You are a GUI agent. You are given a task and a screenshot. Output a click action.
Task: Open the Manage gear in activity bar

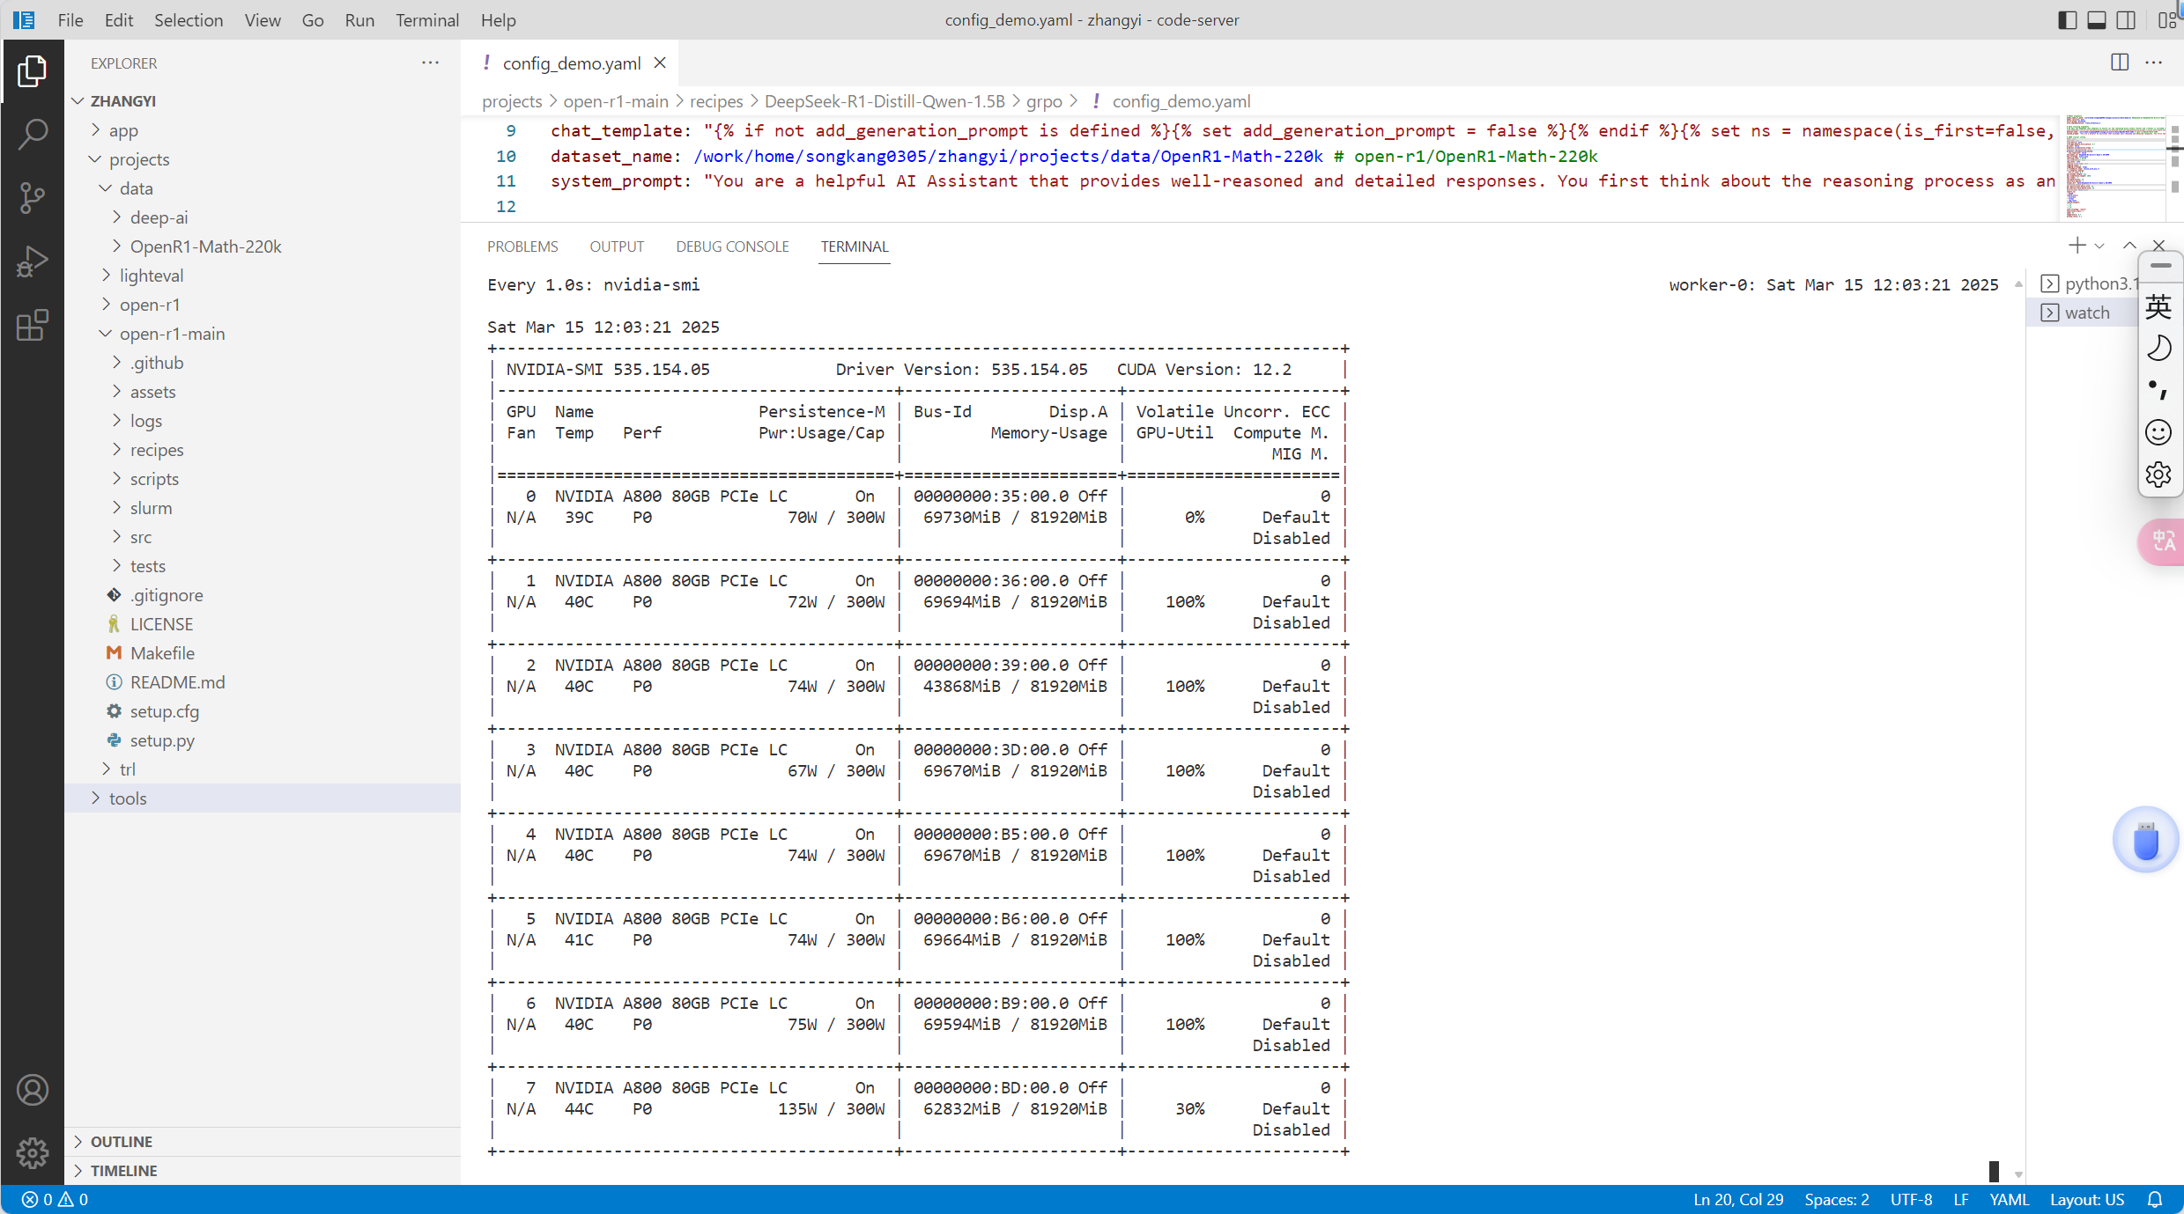(x=33, y=1152)
